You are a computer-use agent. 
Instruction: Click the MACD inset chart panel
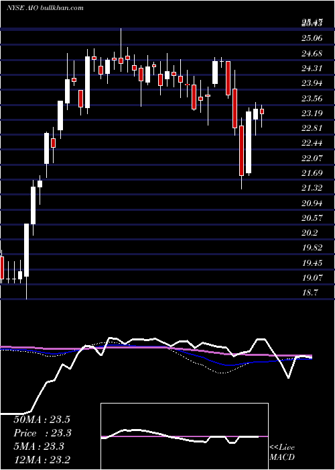(x=184, y=436)
